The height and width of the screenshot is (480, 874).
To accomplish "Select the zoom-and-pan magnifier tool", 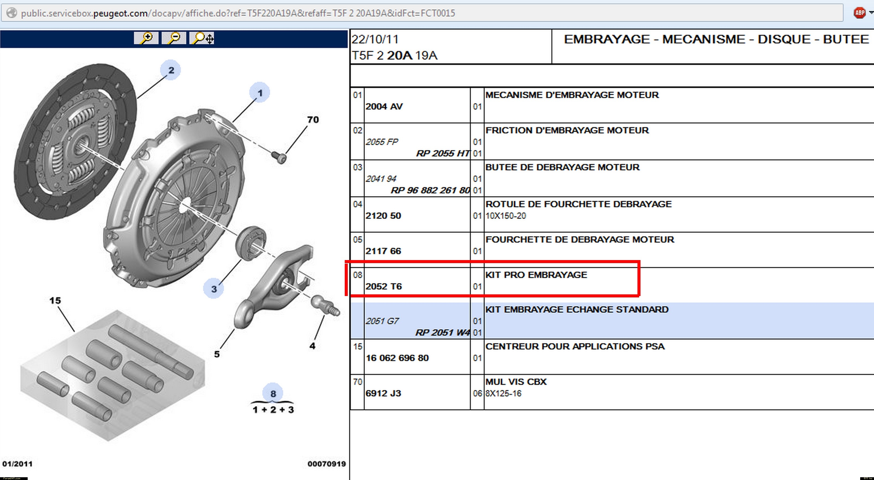I will point(202,38).
